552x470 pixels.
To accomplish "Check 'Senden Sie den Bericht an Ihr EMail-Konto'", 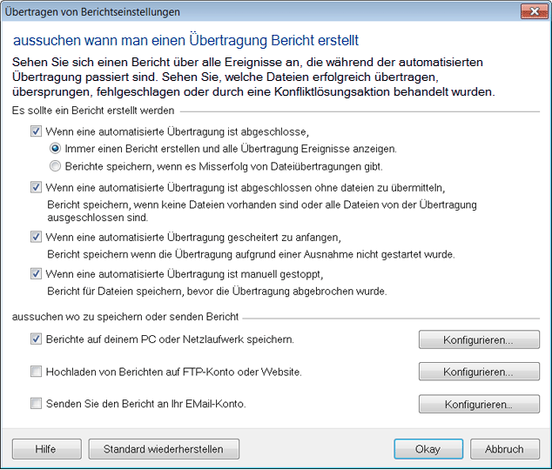I will [36, 403].
